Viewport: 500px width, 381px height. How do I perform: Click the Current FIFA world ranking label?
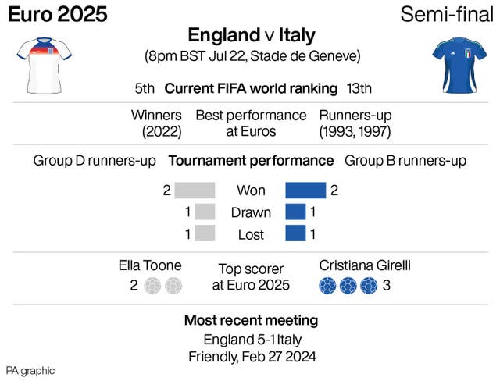(x=249, y=88)
